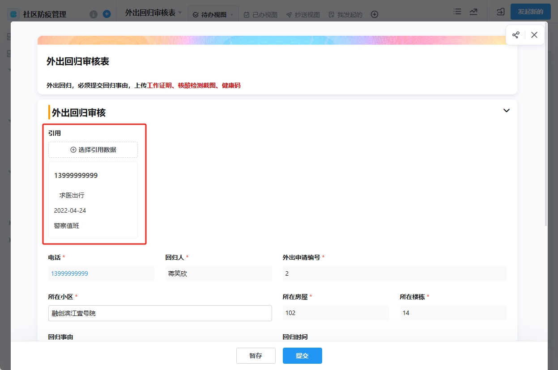Screen dimensions: 558x370
Task: Click 选择引用数据 to pick reference data
Action: 93,150
